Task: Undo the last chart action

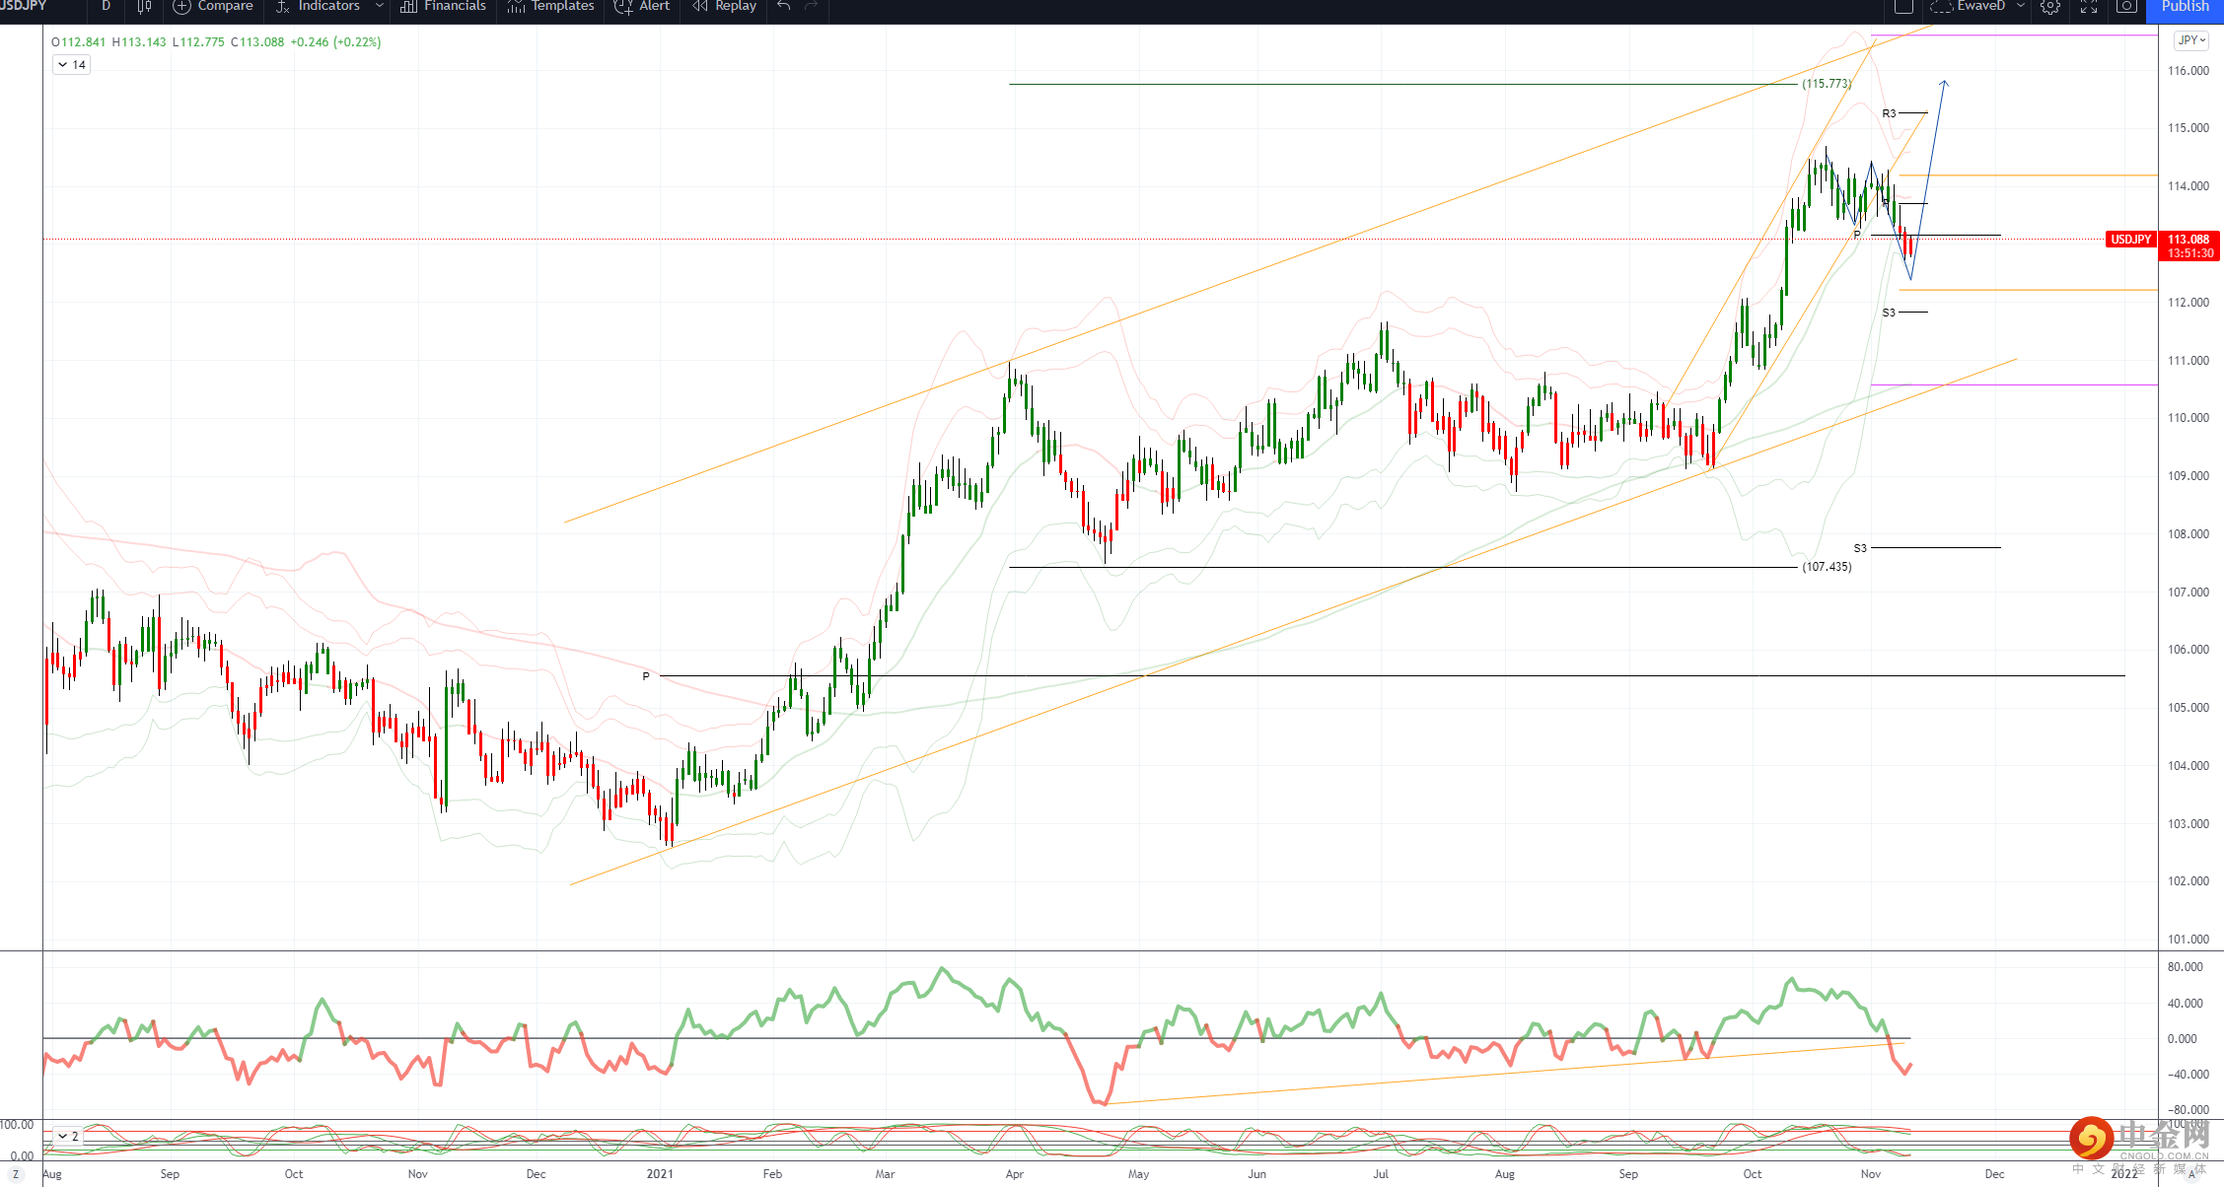Action: [x=784, y=7]
